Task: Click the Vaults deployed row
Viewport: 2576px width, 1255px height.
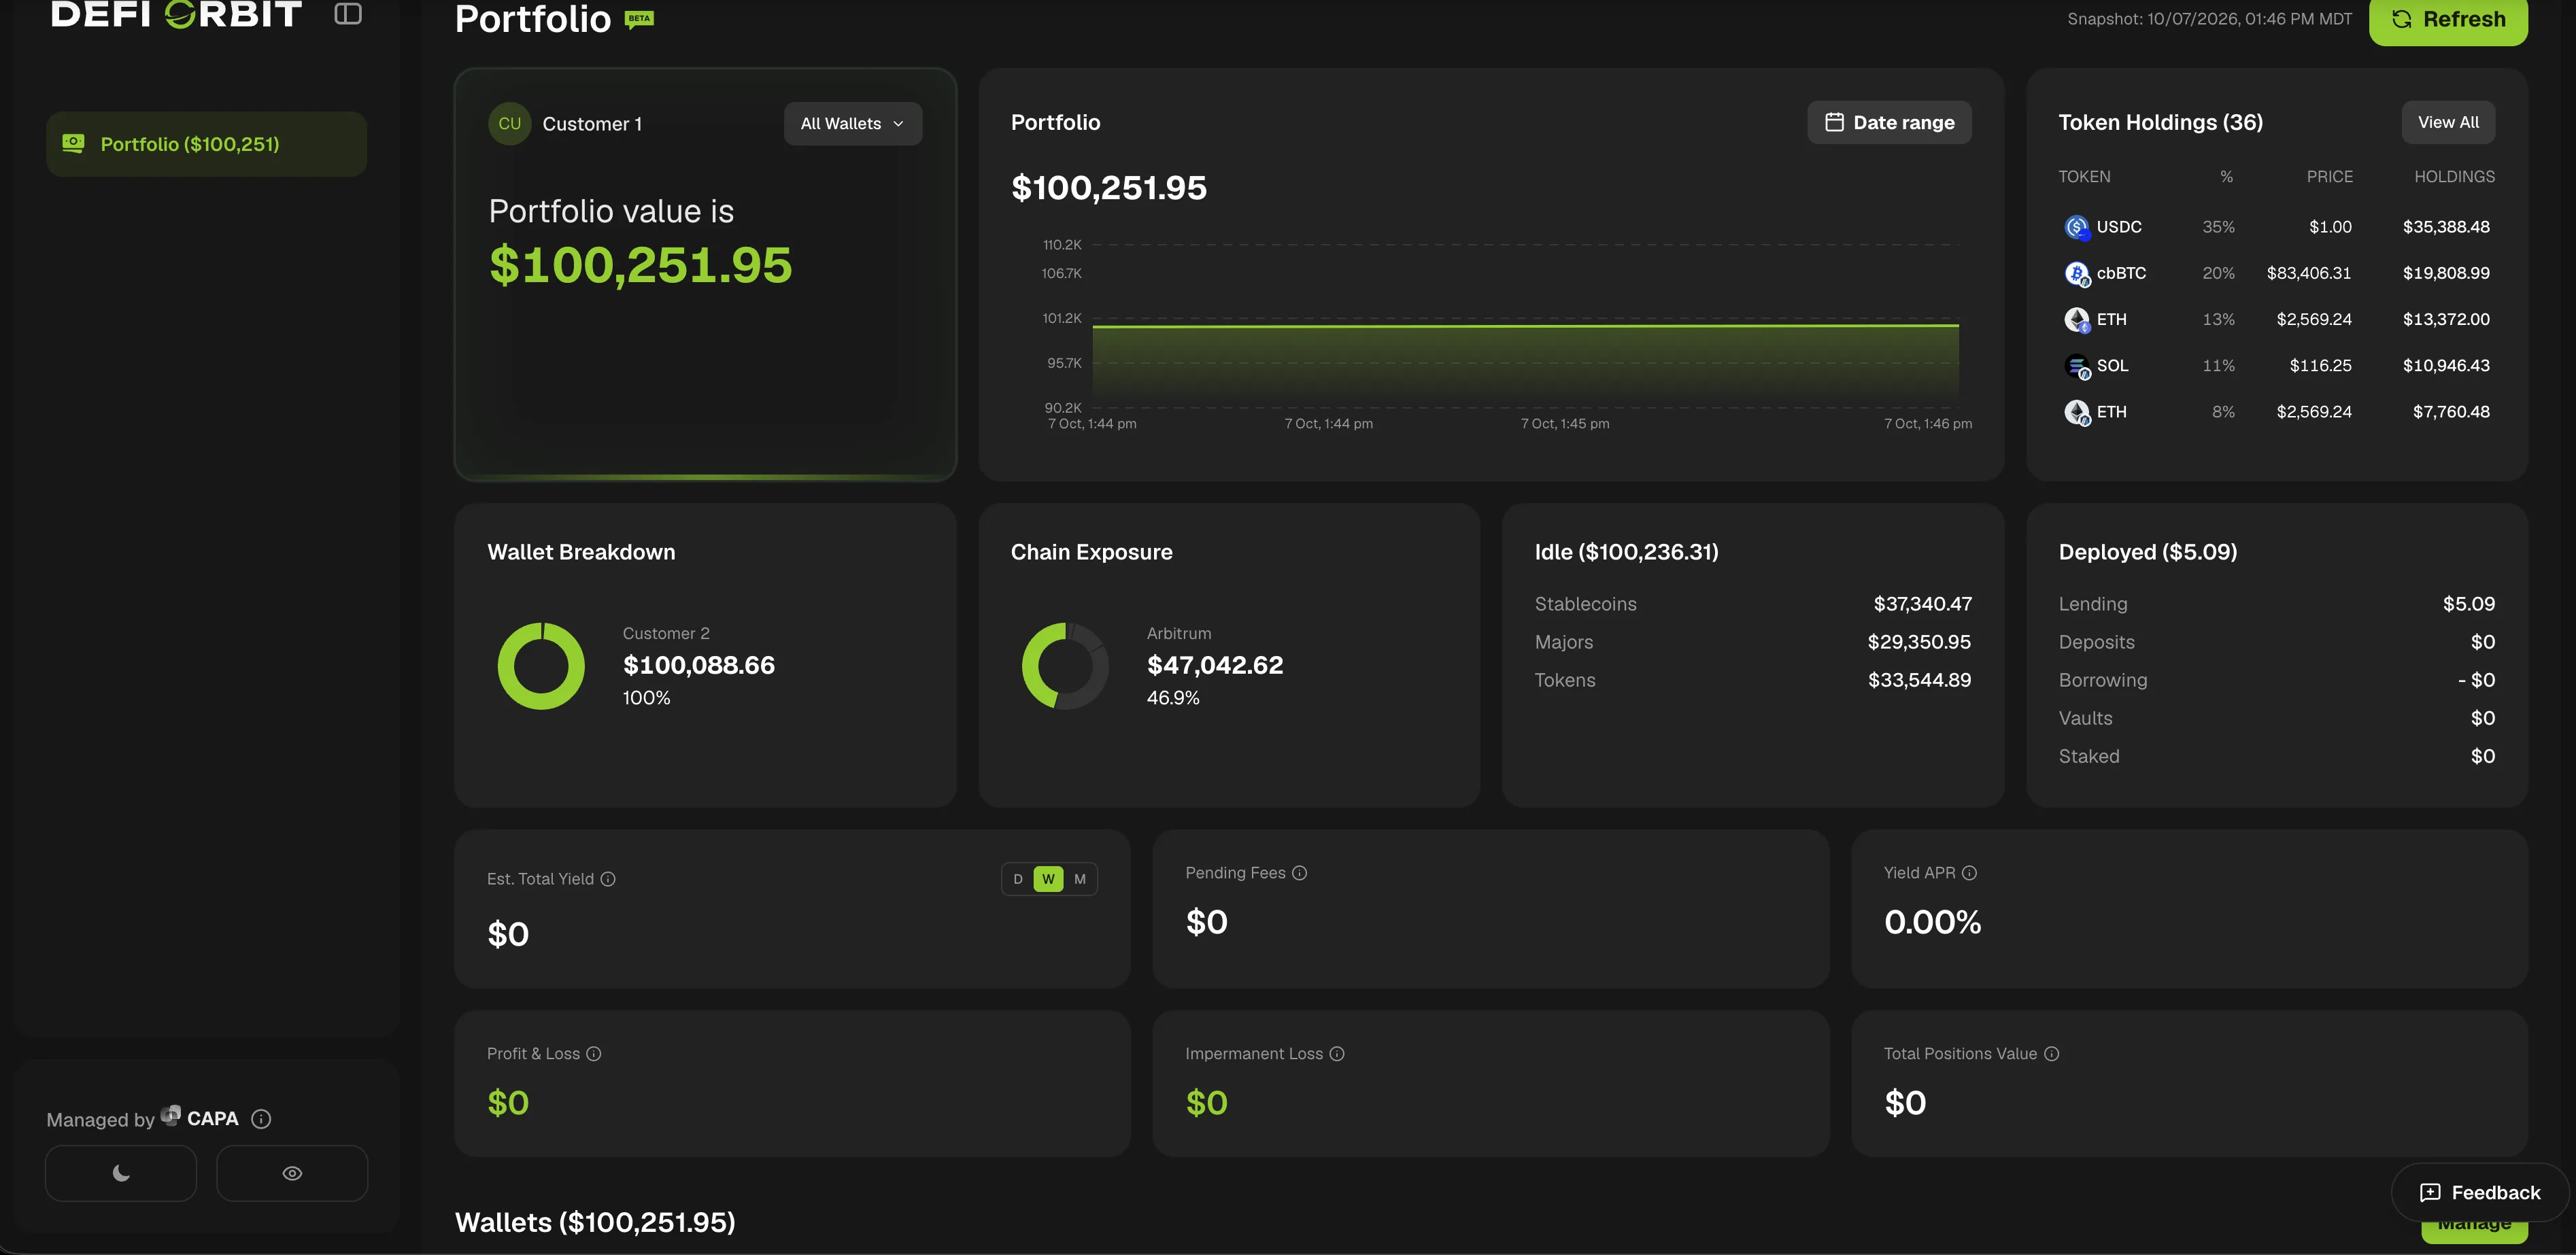Action: point(2277,718)
